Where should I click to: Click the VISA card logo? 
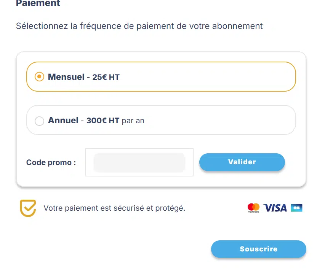pos(275,208)
